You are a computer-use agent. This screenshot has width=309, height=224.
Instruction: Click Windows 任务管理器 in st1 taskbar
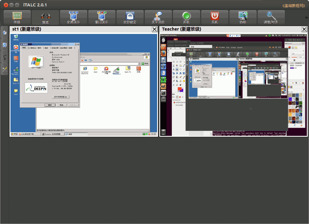(53, 134)
